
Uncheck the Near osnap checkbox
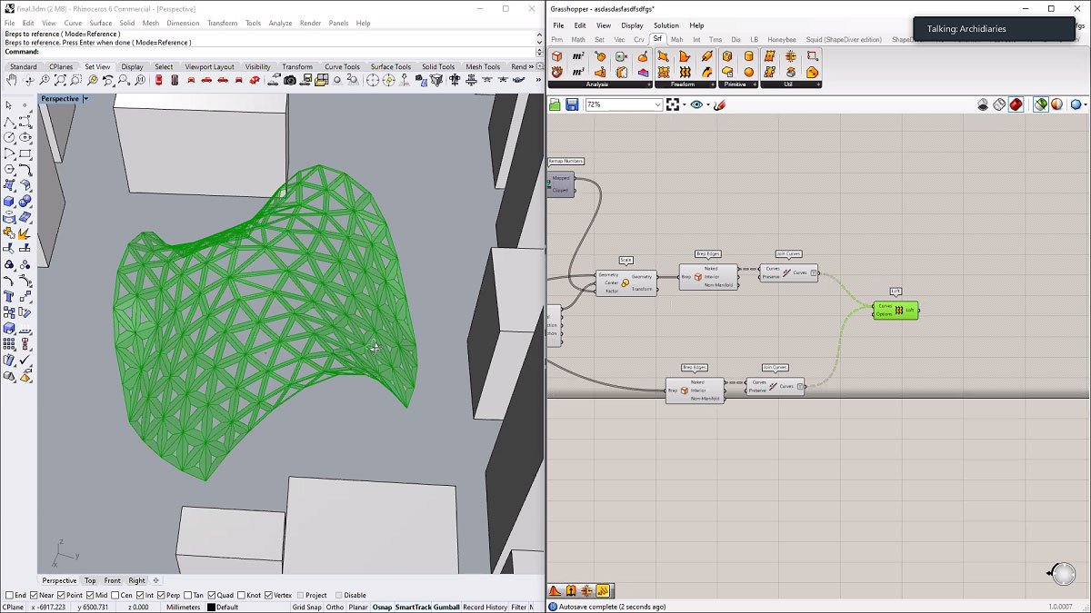coord(34,596)
